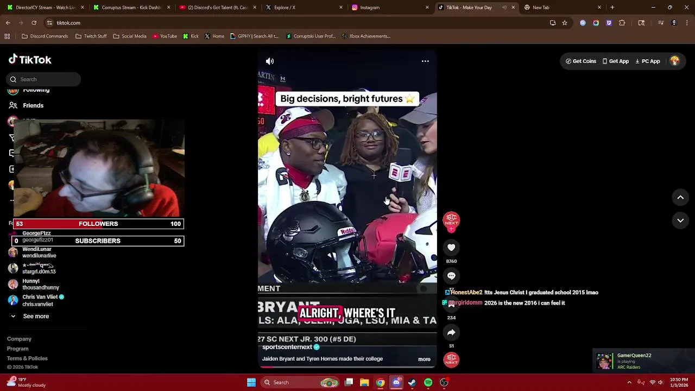
Task: Open the Friends sidebar icon
Action: [13, 105]
